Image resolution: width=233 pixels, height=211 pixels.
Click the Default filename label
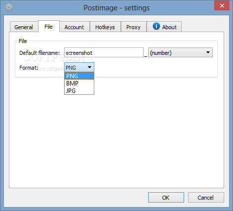tap(39, 53)
